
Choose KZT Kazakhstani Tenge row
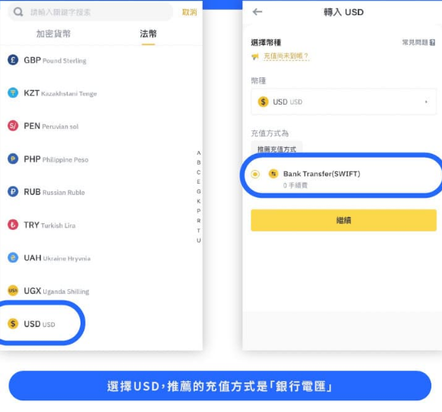tap(101, 93)
